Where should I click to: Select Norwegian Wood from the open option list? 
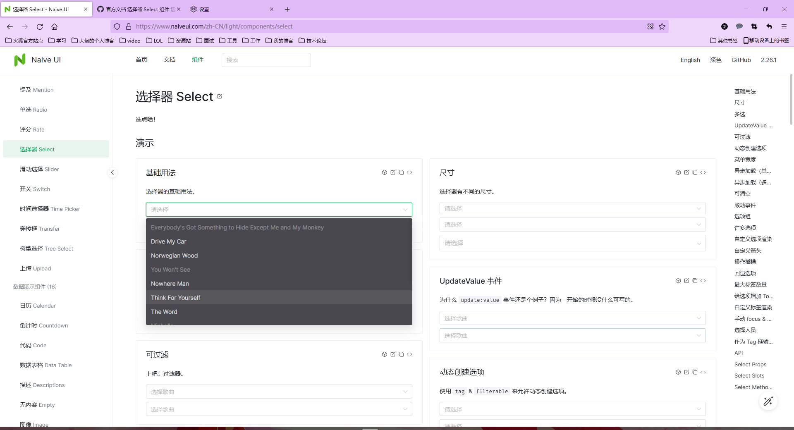(174, 255)
